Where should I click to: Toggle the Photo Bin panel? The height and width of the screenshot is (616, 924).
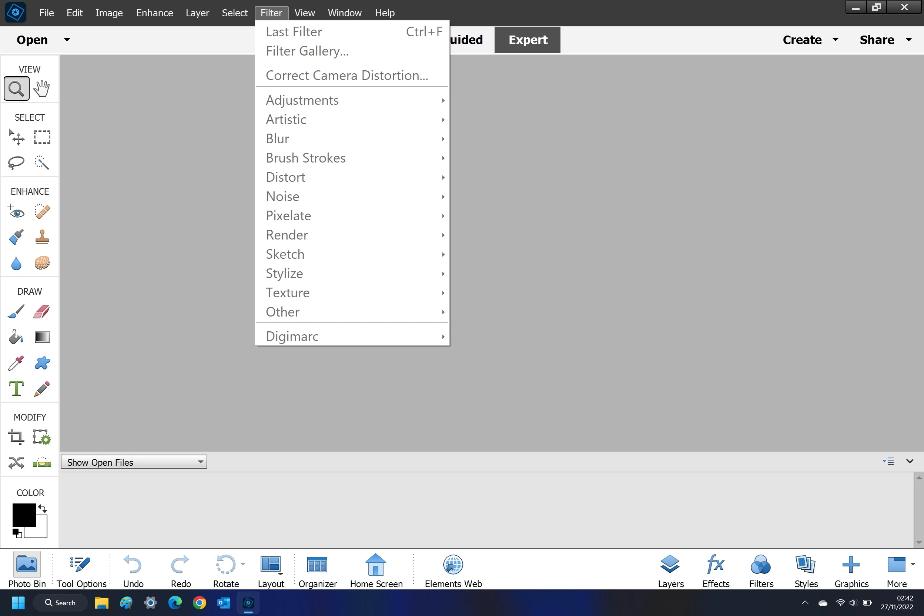coord(27,570)
